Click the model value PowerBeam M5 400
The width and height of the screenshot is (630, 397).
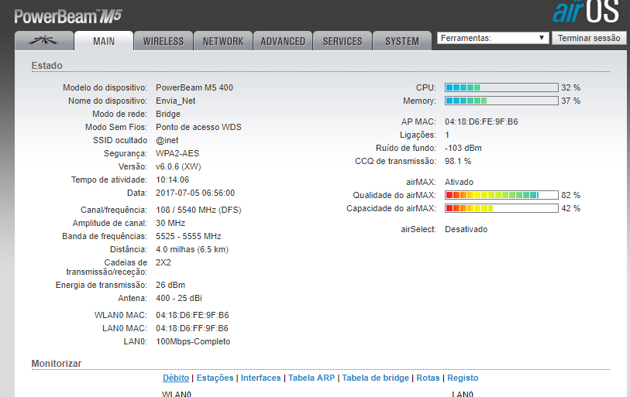click(x=195, y=87)
